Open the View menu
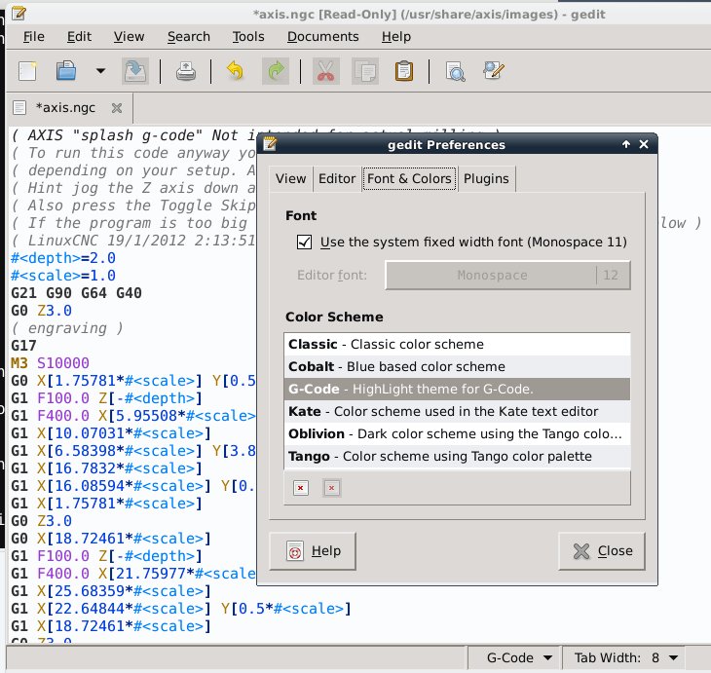Viewport: 711px width, 673px height. click(129, 37)
